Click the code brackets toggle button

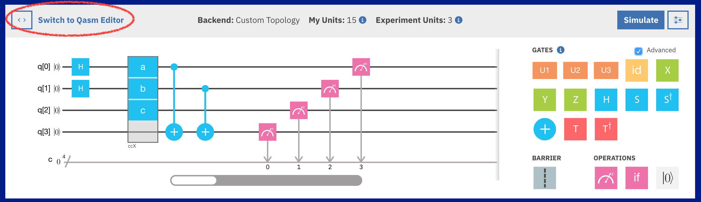click(x=22, y=20)
